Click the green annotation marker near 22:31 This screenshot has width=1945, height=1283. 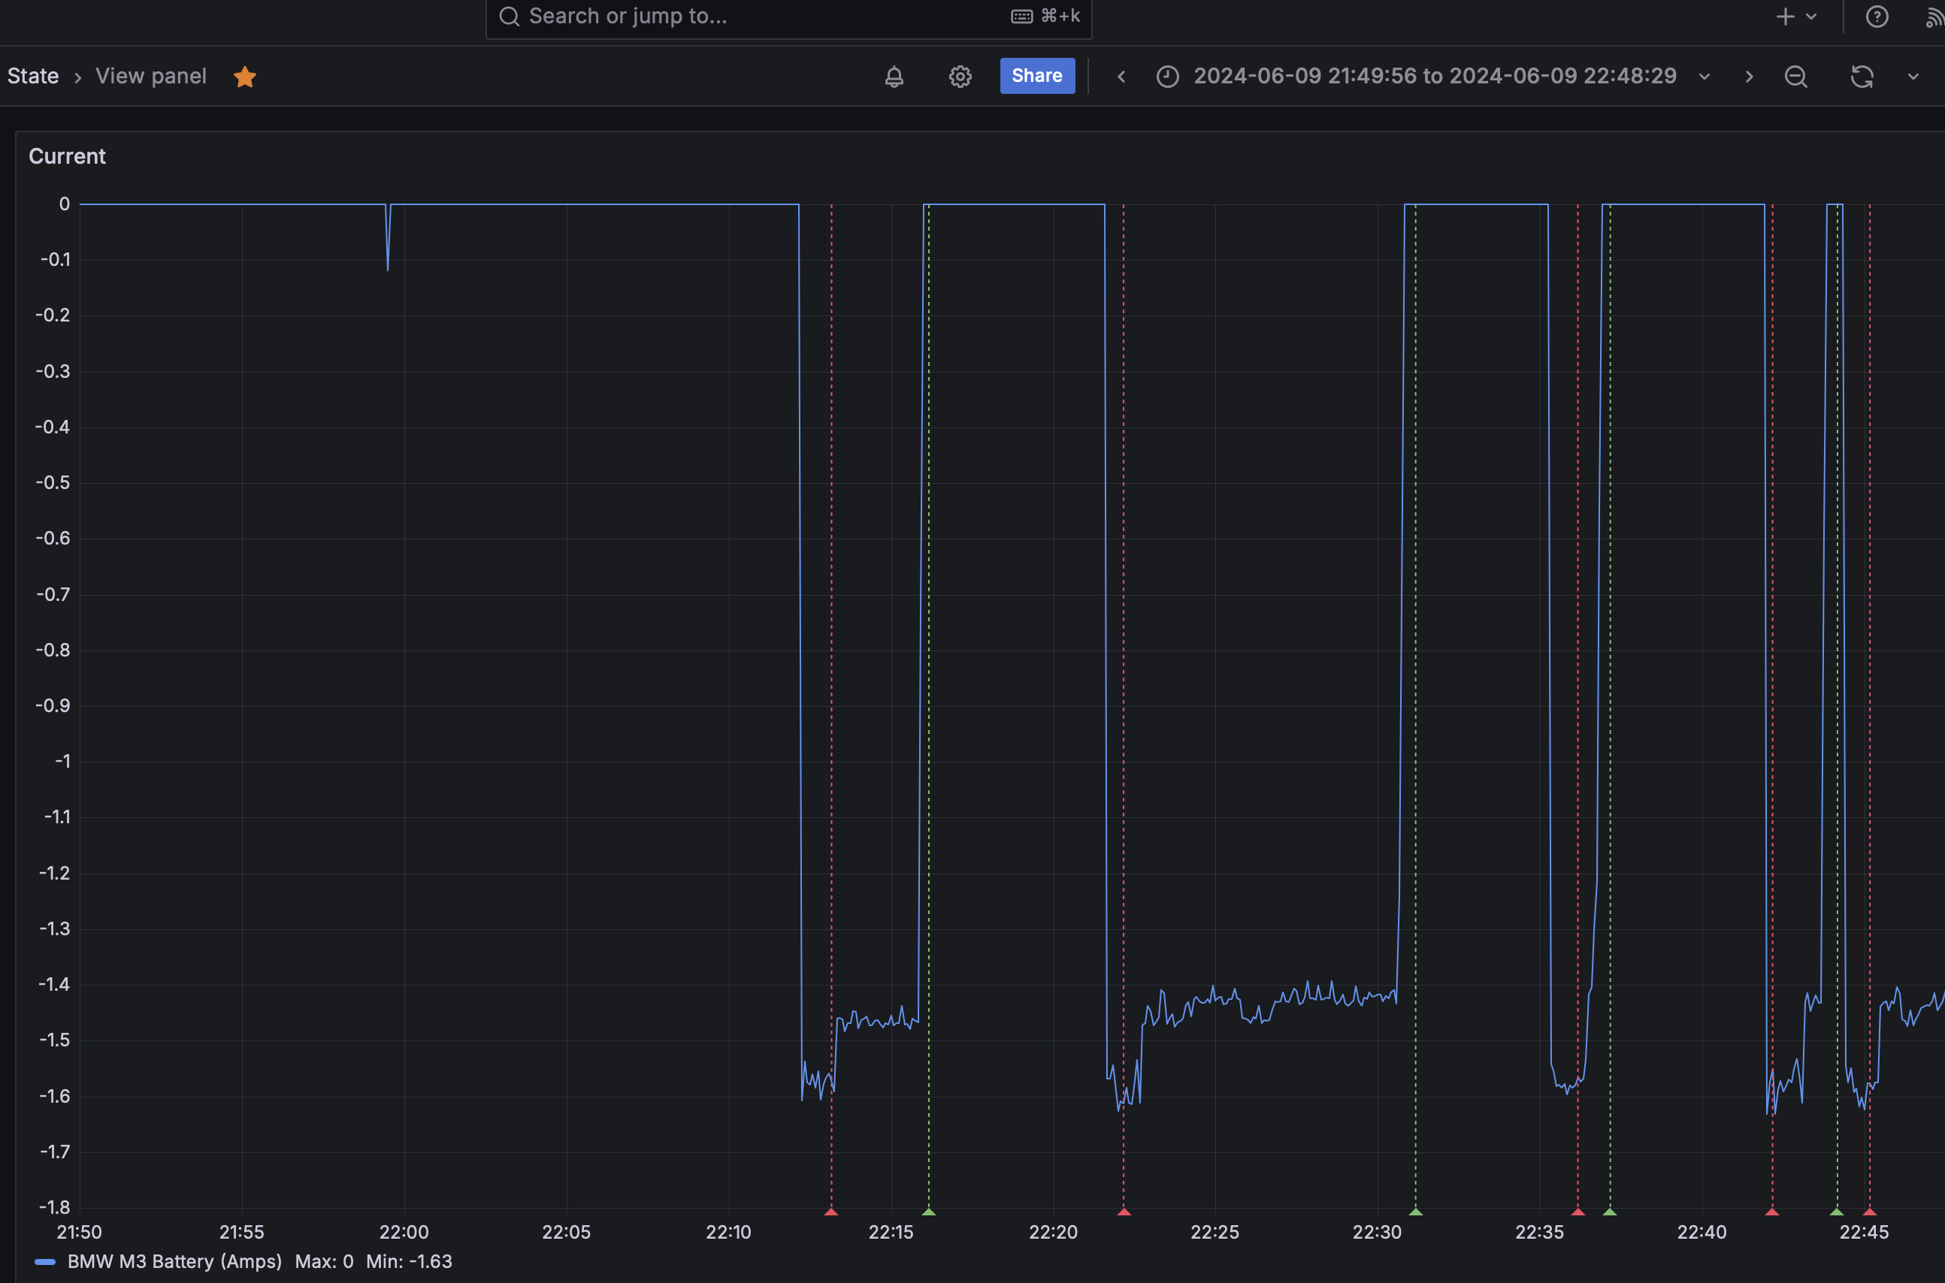[x=1415, y=1211]
